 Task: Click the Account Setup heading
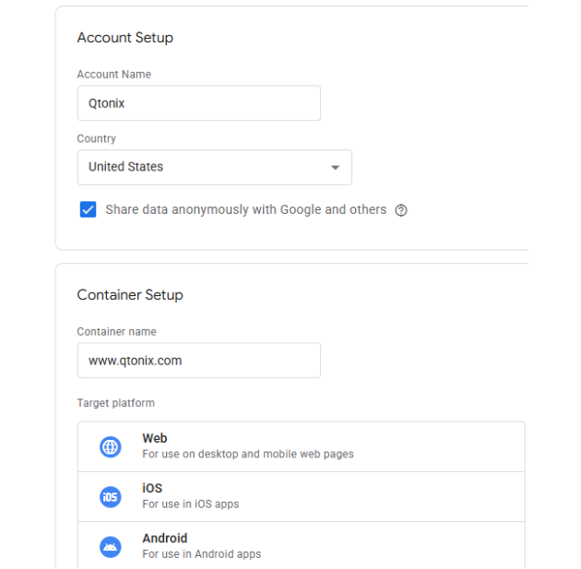tap(125, 38)
